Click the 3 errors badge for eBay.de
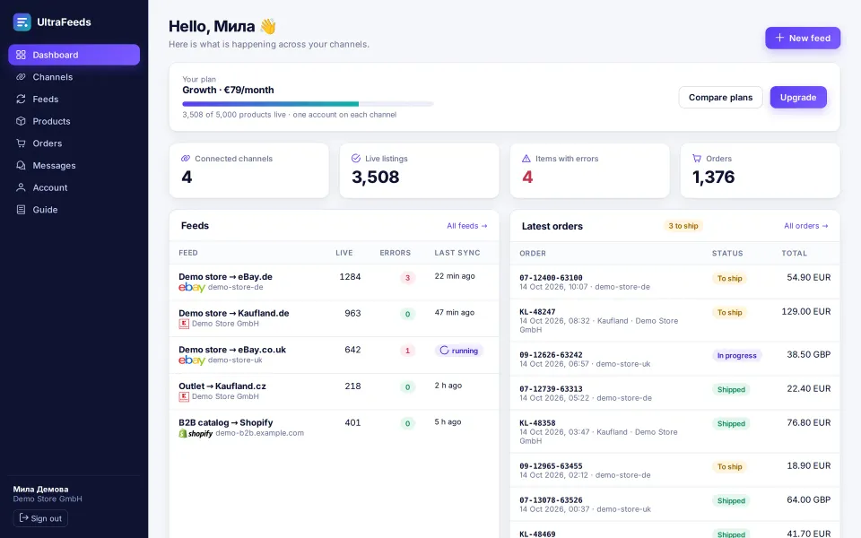Image resolution: width=861 pixels, height=538 pixels. pos(407,278)
